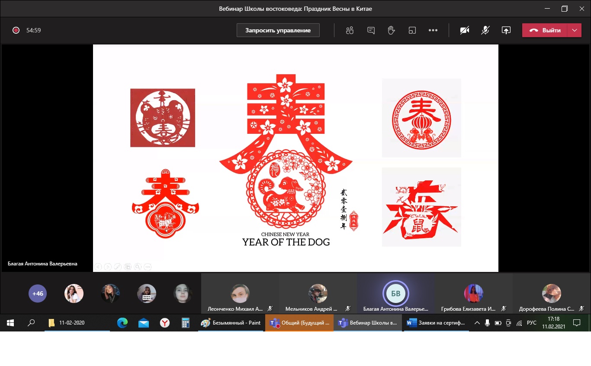Change the РУС input language
Image resolution: width=591 pixels, height=366 pixels.
[x=531, y=323]
